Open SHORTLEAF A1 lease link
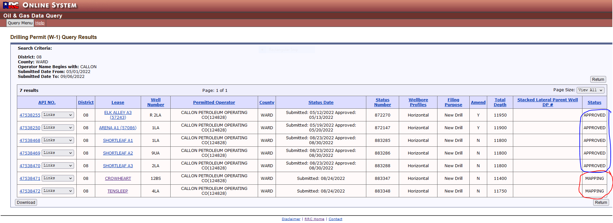This screenshot has height=223, width=613. pyautogui.click(x=118, y=141)
